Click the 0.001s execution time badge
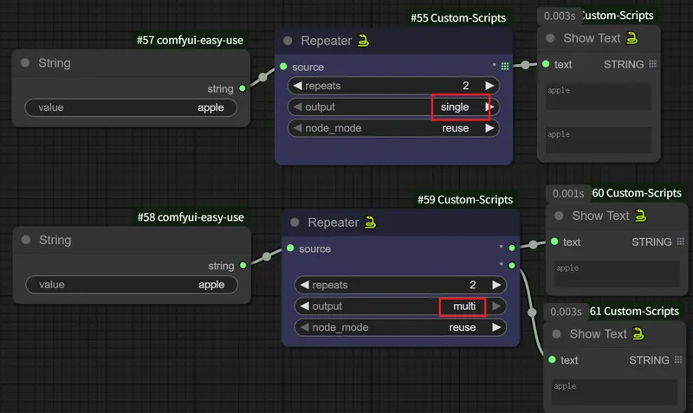 (568, 193)
